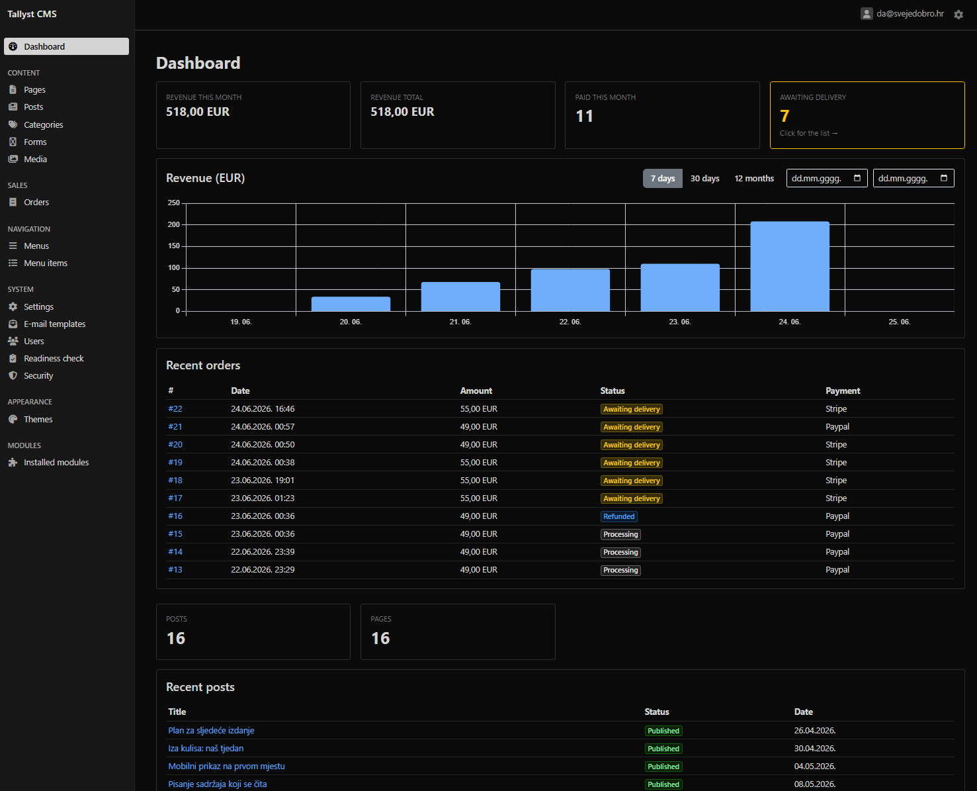Viewport: 977px width, 791px height.
Task: Click the Media images icon
Action: 13,159
